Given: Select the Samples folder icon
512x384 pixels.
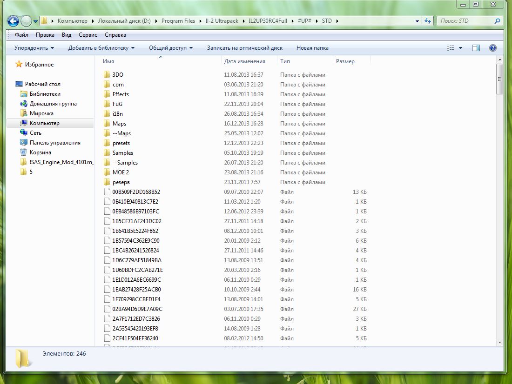Looking at the screenshot, I should coord(107,152).
